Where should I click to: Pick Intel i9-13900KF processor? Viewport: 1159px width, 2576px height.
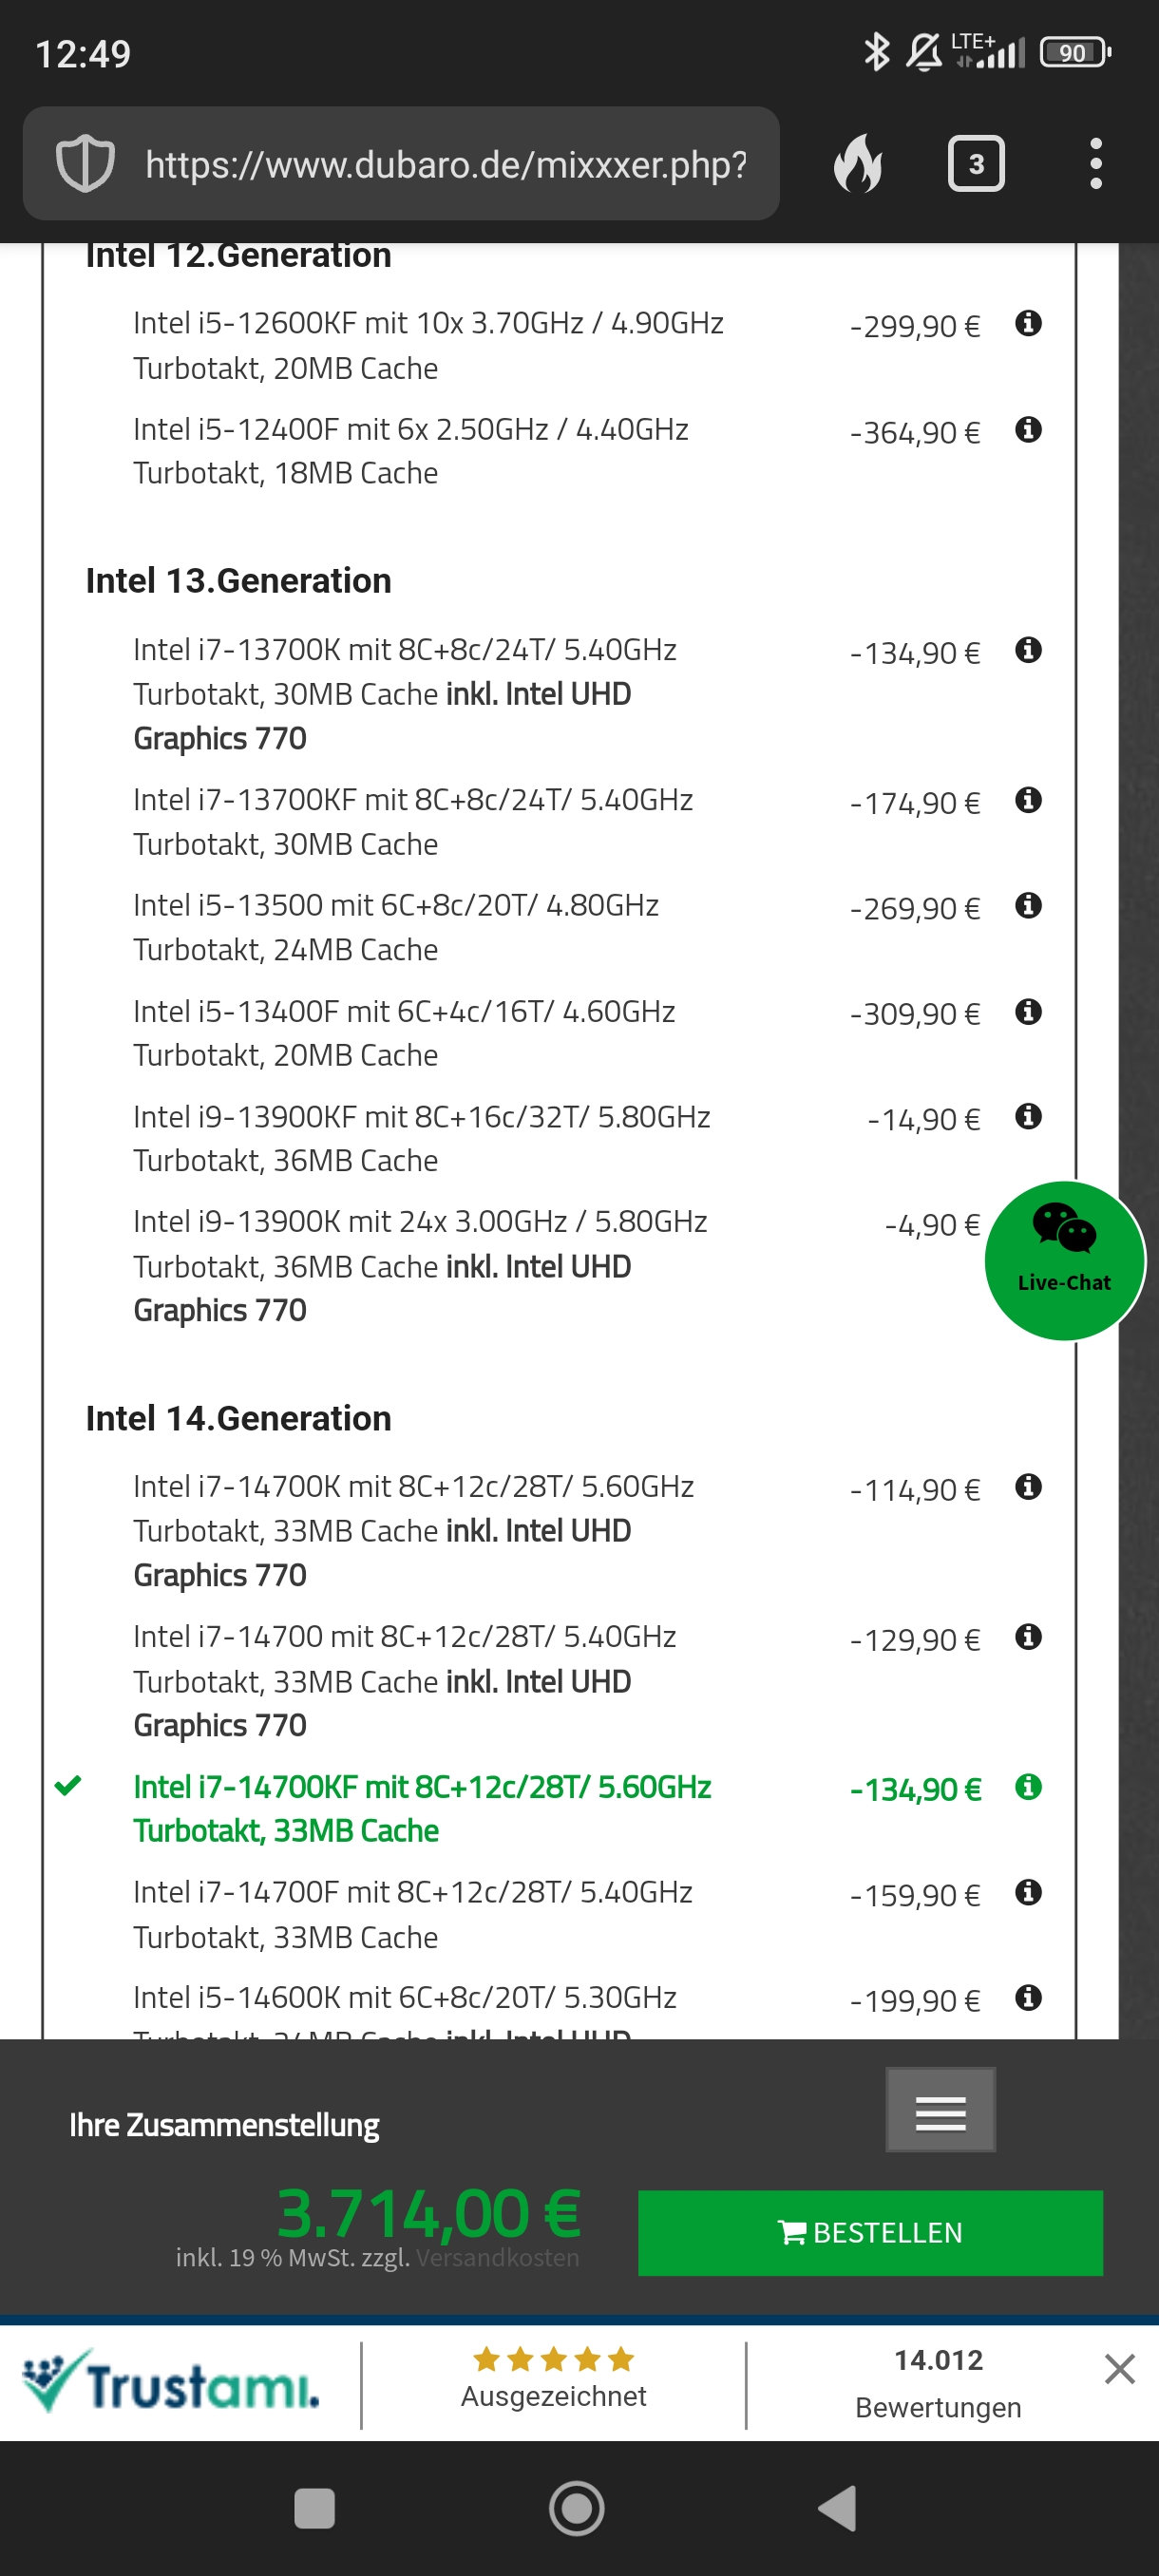(x=422, y=1138)
